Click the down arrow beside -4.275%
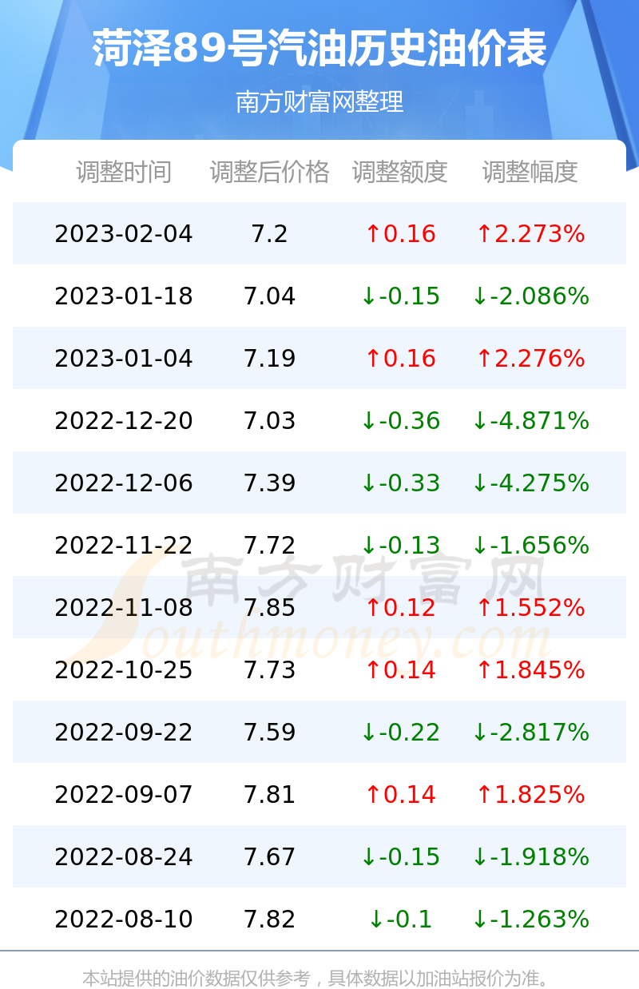 479,483
